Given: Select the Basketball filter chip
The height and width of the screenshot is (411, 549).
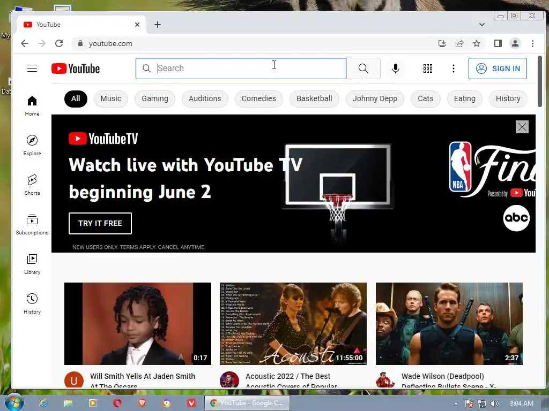Looking at the screenshot, I should click(x=314, y=98).
